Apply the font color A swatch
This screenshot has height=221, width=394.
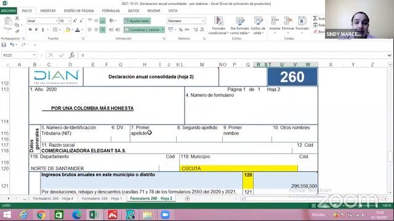click(78, 30)
